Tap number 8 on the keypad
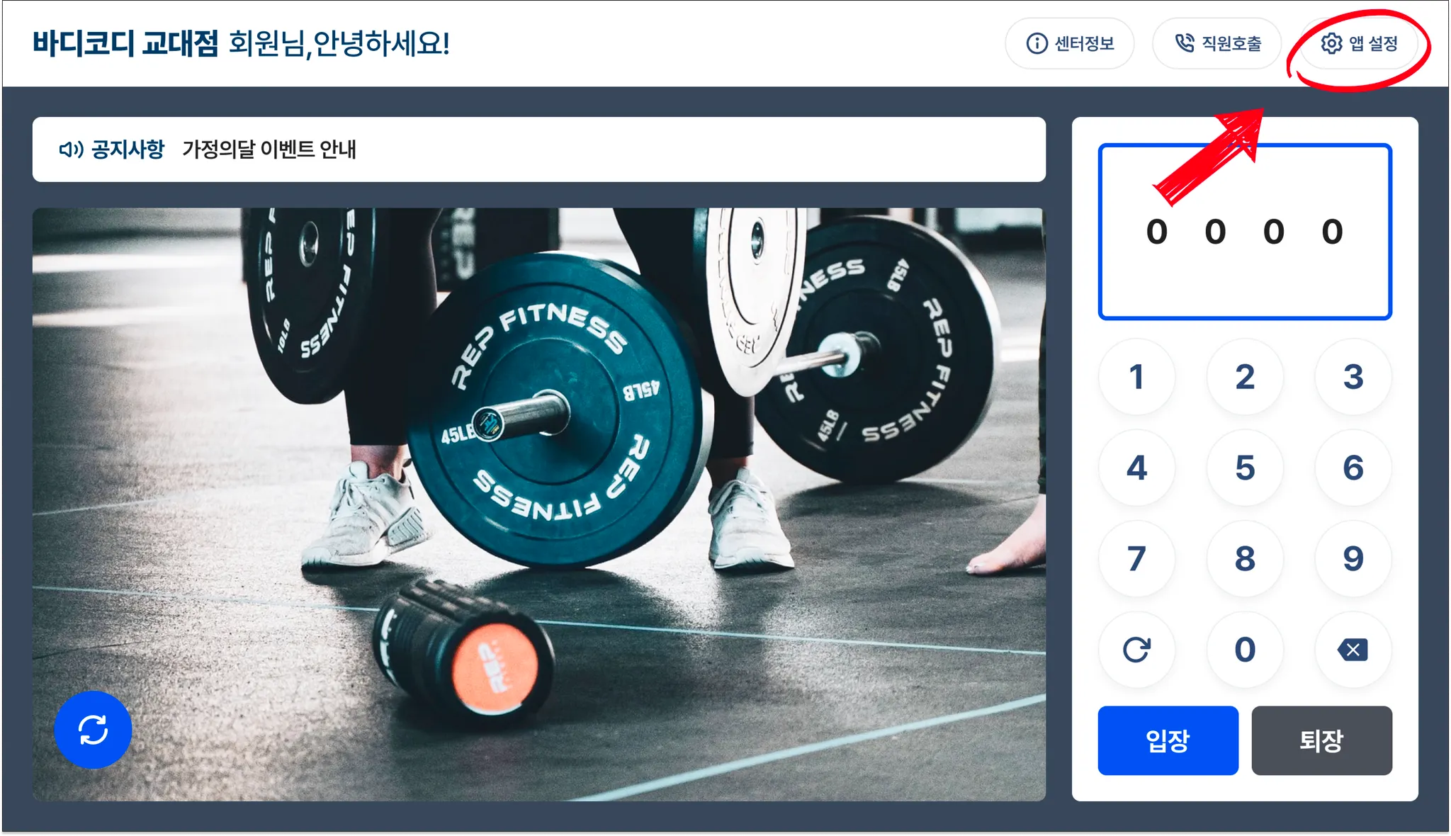This screenshot has width=1451, height=836. click(1245, 559)
